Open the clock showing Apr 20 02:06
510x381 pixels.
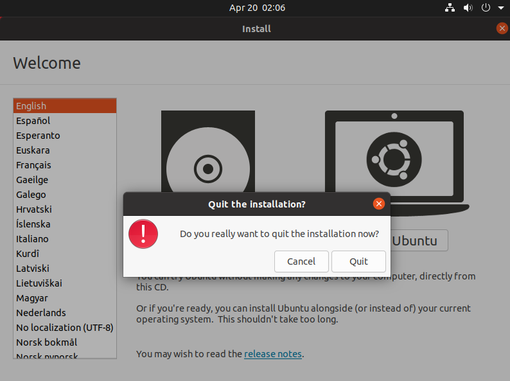pyautogui.click(x=257, y=8)
